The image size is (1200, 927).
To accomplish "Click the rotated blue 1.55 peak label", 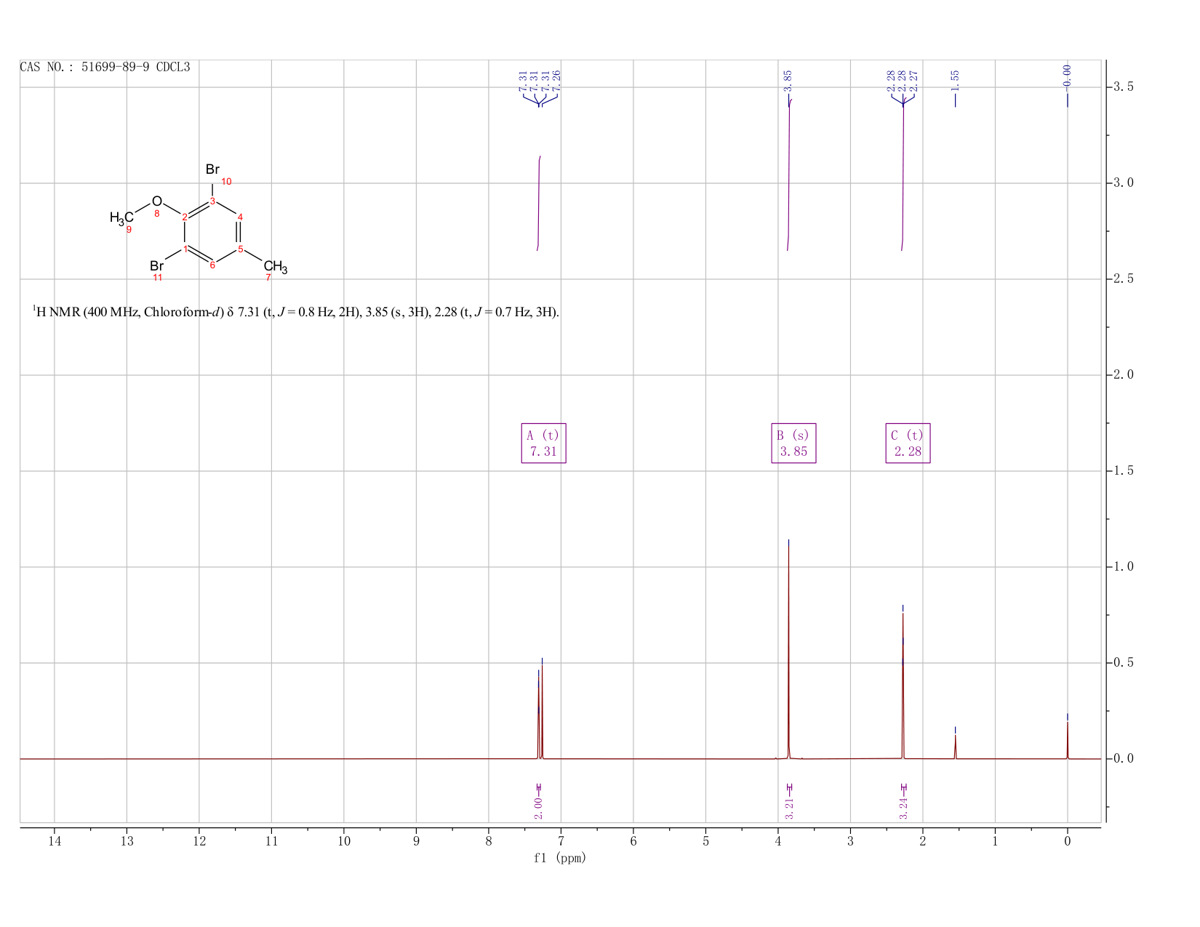I will (956, 81).
